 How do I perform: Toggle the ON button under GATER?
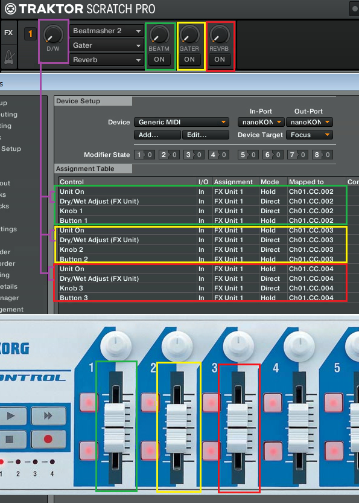[189, 60]
